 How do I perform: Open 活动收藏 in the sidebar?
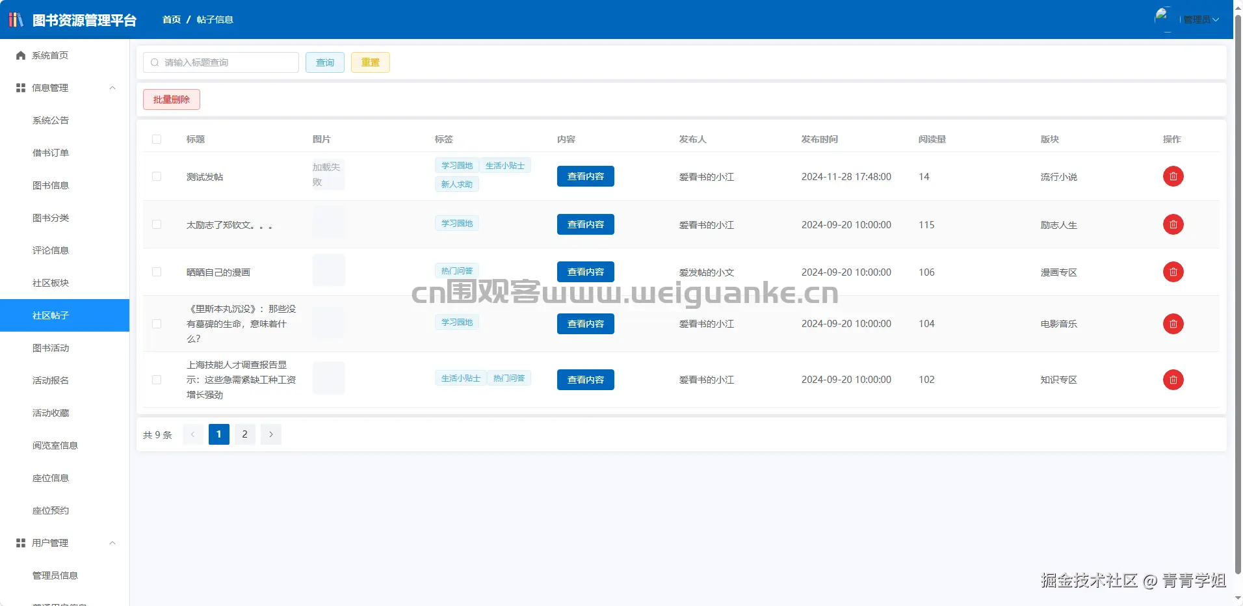(x=65, y=413)
